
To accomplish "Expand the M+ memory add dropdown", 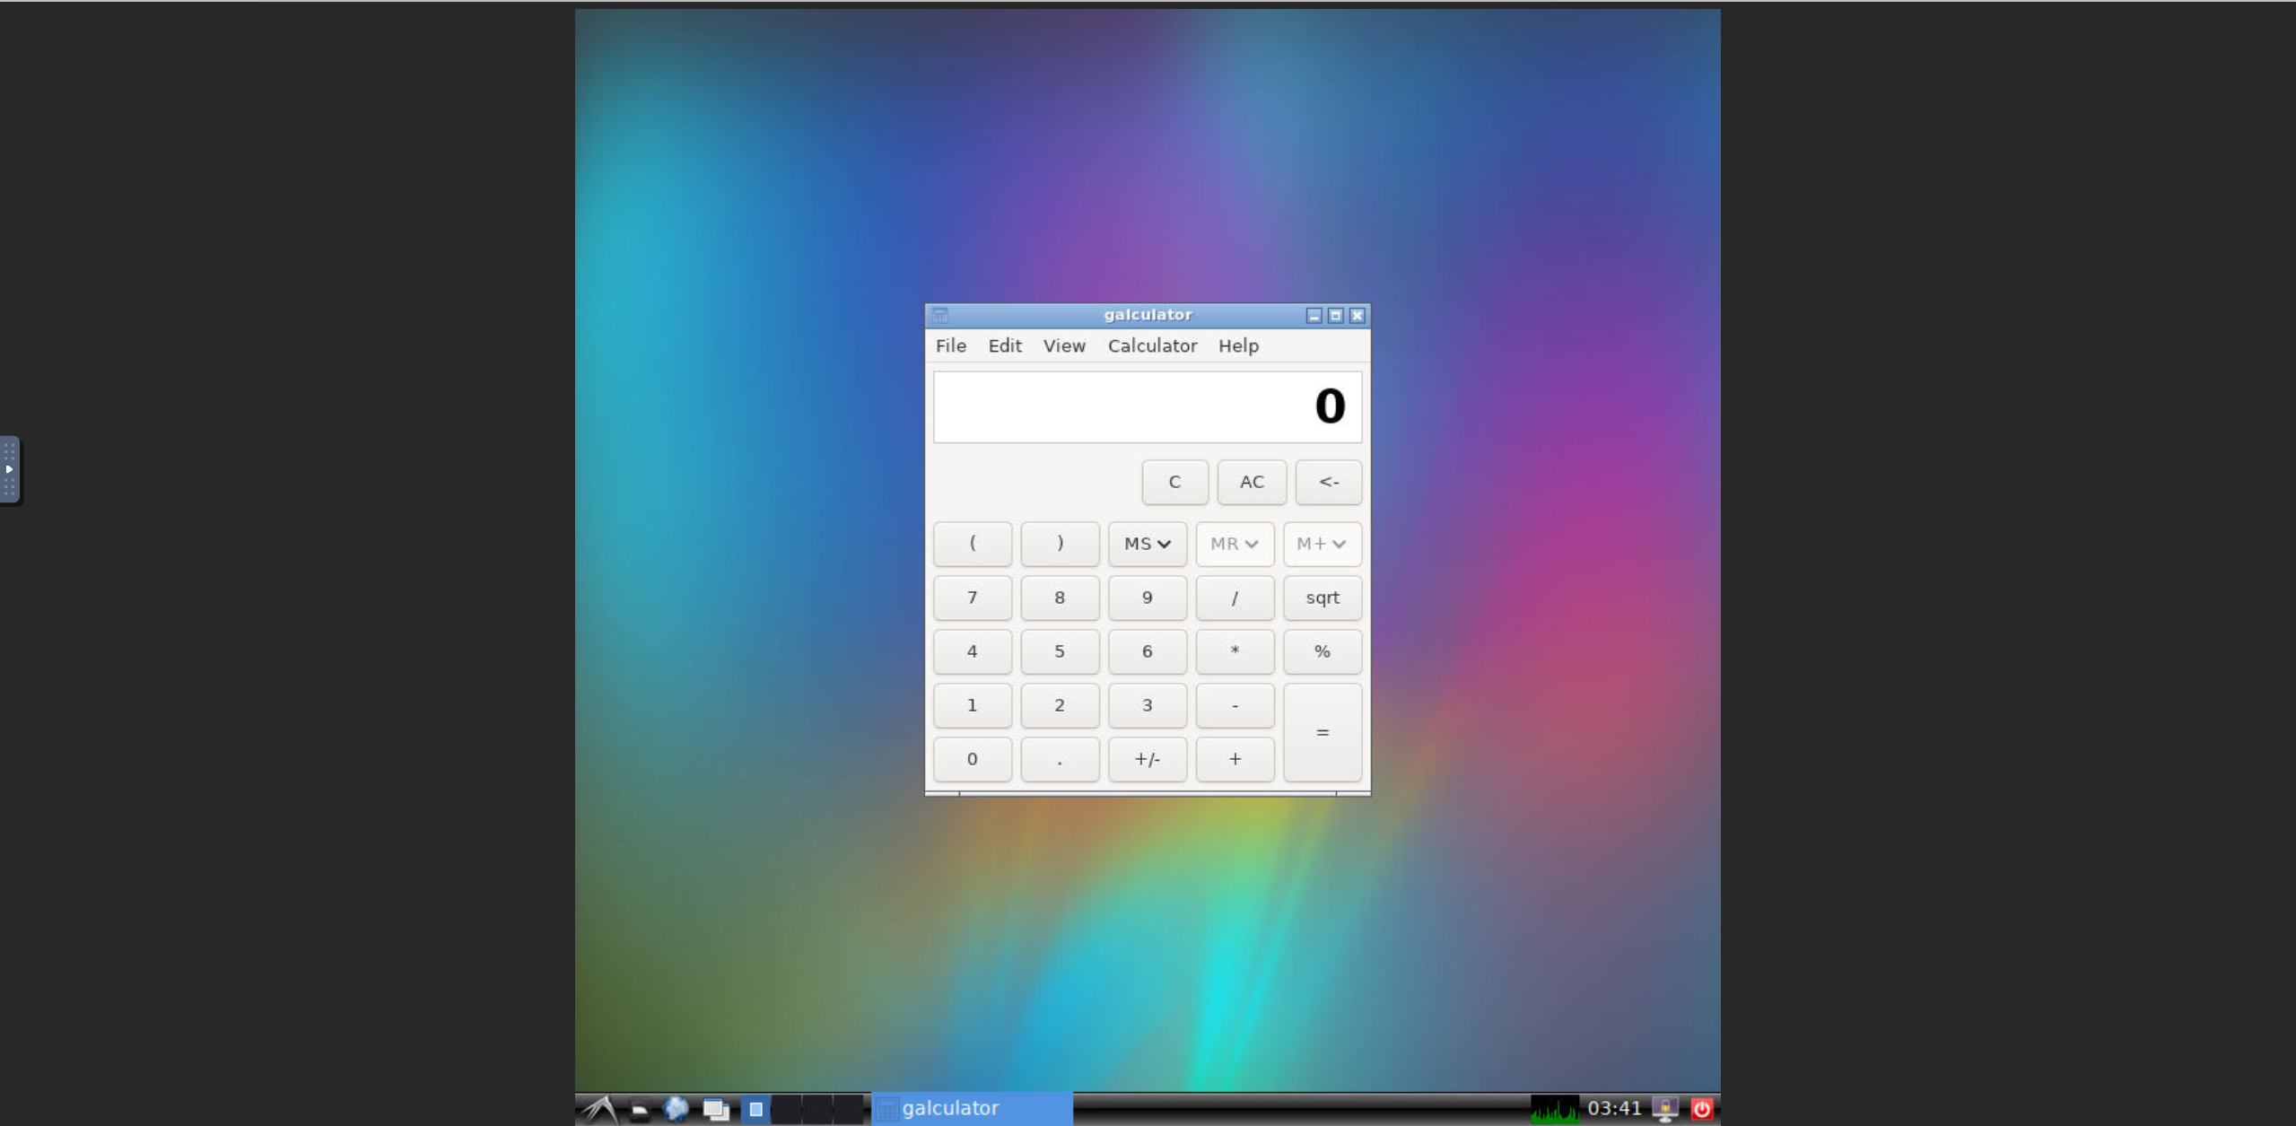I will [x=1321, y=544].
